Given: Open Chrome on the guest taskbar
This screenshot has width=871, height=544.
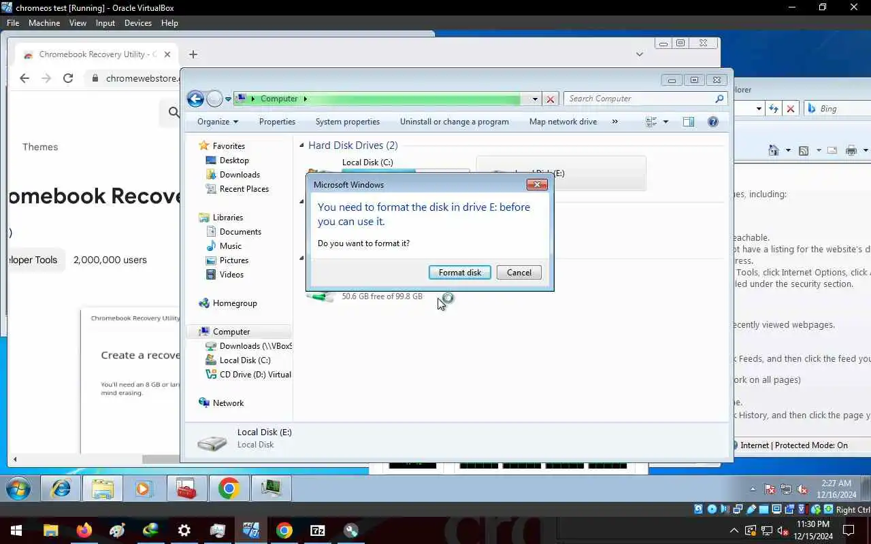Looking at the screenshot, I should 229,488.
